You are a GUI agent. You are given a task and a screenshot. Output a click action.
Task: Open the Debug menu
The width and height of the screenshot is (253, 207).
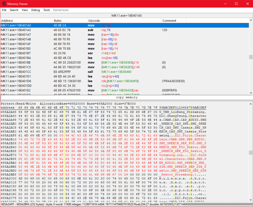click(x=35, y=10)
